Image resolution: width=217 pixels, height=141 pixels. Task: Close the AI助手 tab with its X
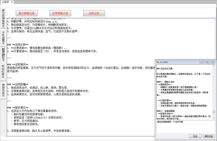pyautogui.click(x=12, y=2)
